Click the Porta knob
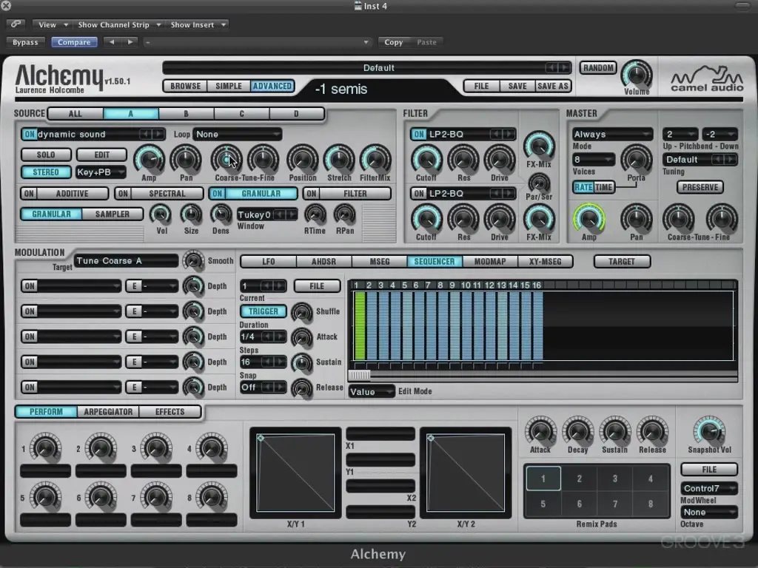The height and width of the screenshot is (568, 758). tap(636, 159)
